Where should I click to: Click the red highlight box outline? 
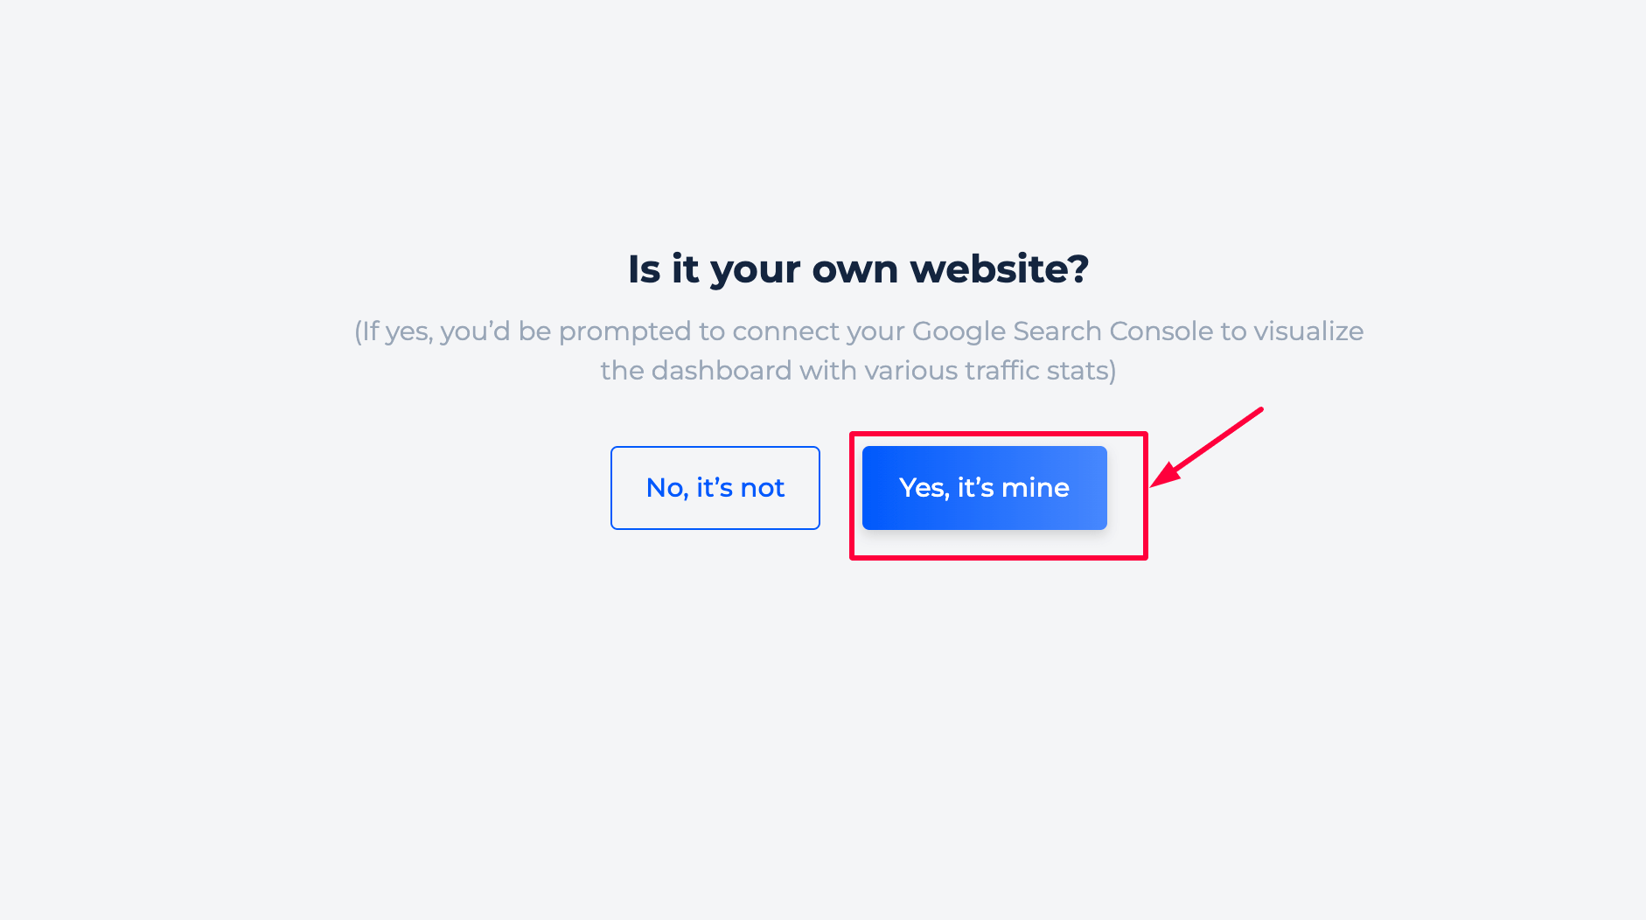(x=998, y=434)
